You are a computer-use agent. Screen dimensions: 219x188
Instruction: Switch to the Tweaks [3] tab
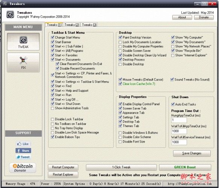89,25
